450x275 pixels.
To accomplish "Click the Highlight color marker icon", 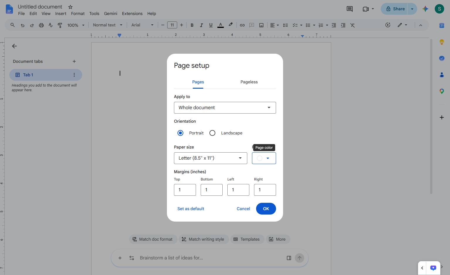I will pyautogui.click(x=231, y=25).
